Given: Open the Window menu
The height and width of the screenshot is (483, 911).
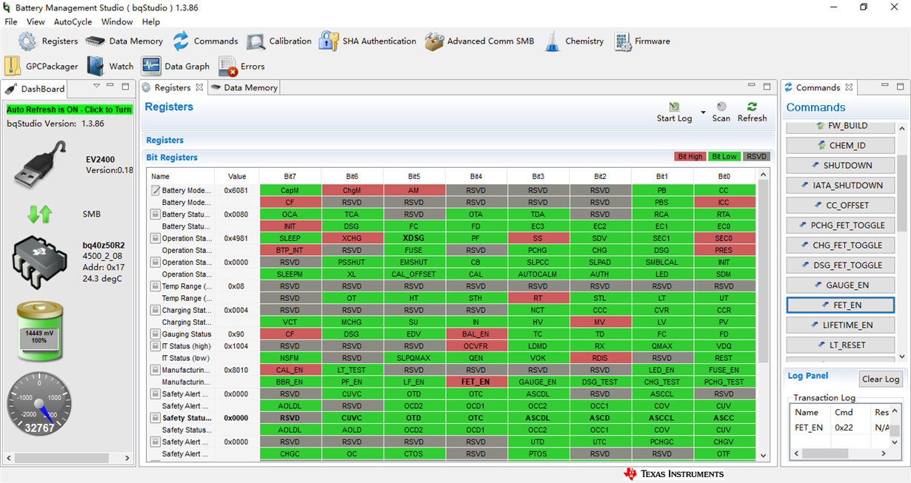Looking at the screenshot, I should click(117, 22).
